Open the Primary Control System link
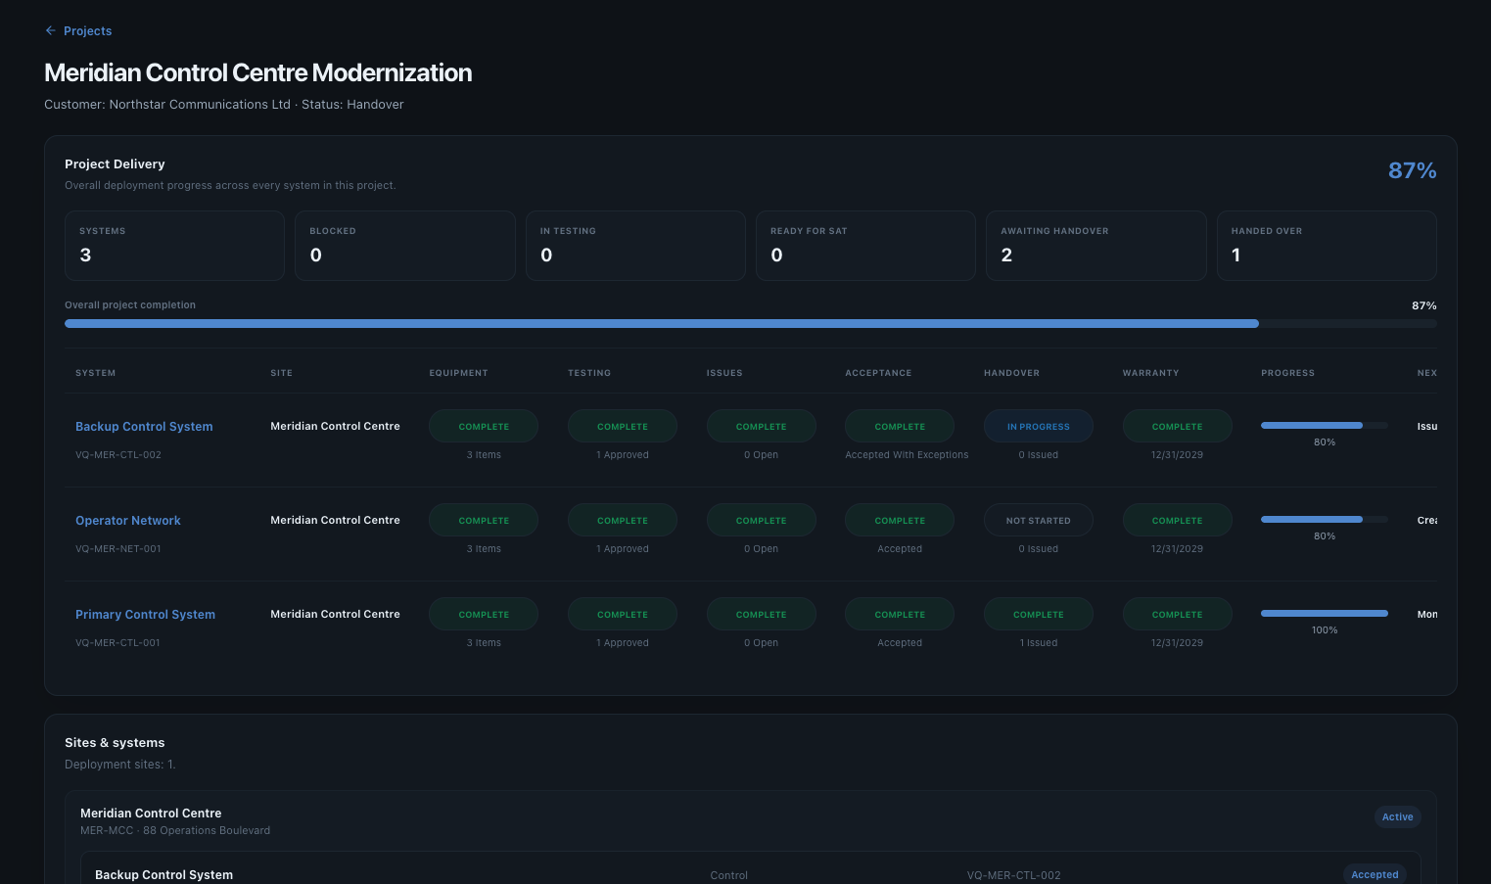This screenshot has width=1491, height=884. coord(145,615)
